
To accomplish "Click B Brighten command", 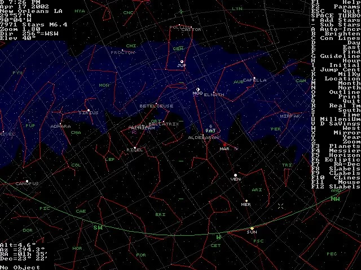I will pyautogui.click(x=336, y=34).
